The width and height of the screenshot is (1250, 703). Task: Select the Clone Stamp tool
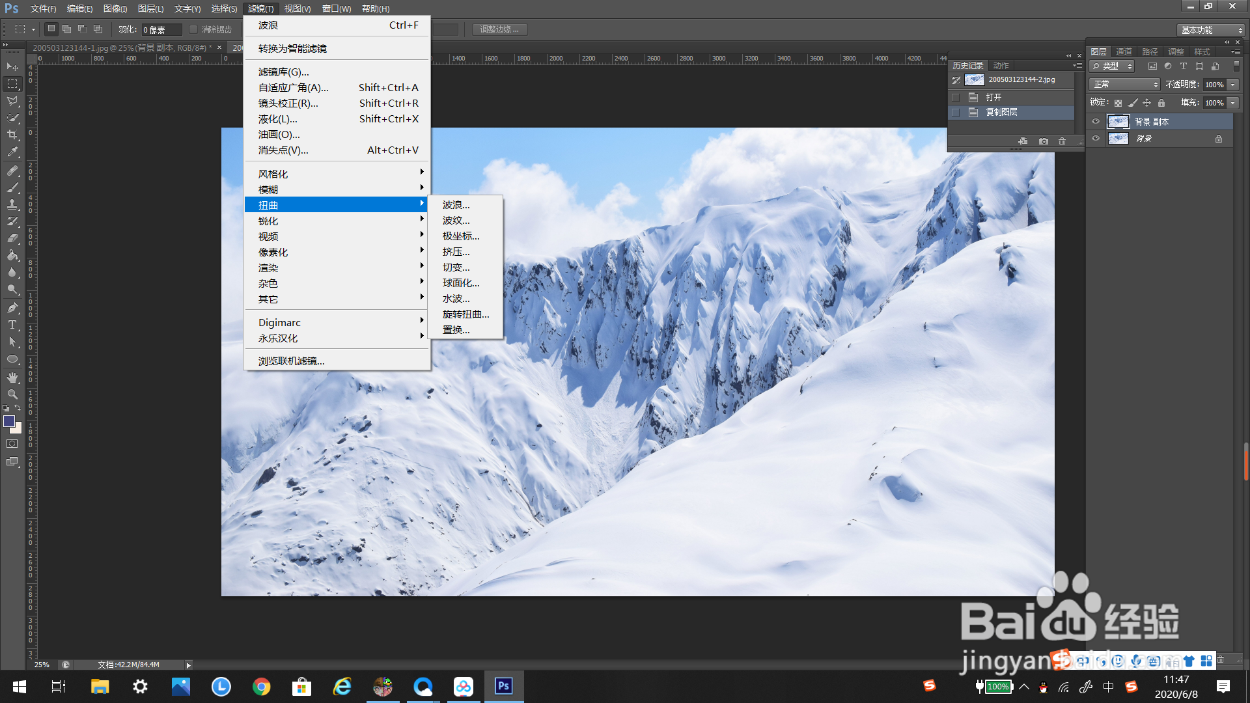[x=12, y=204]
